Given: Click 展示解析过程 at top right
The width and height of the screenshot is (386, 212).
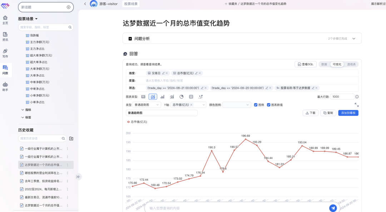Looking at the screenshot, I should coord(378,4).
